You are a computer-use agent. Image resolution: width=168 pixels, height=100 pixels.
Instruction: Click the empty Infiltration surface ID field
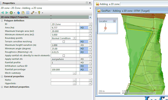tap(63, 66)
